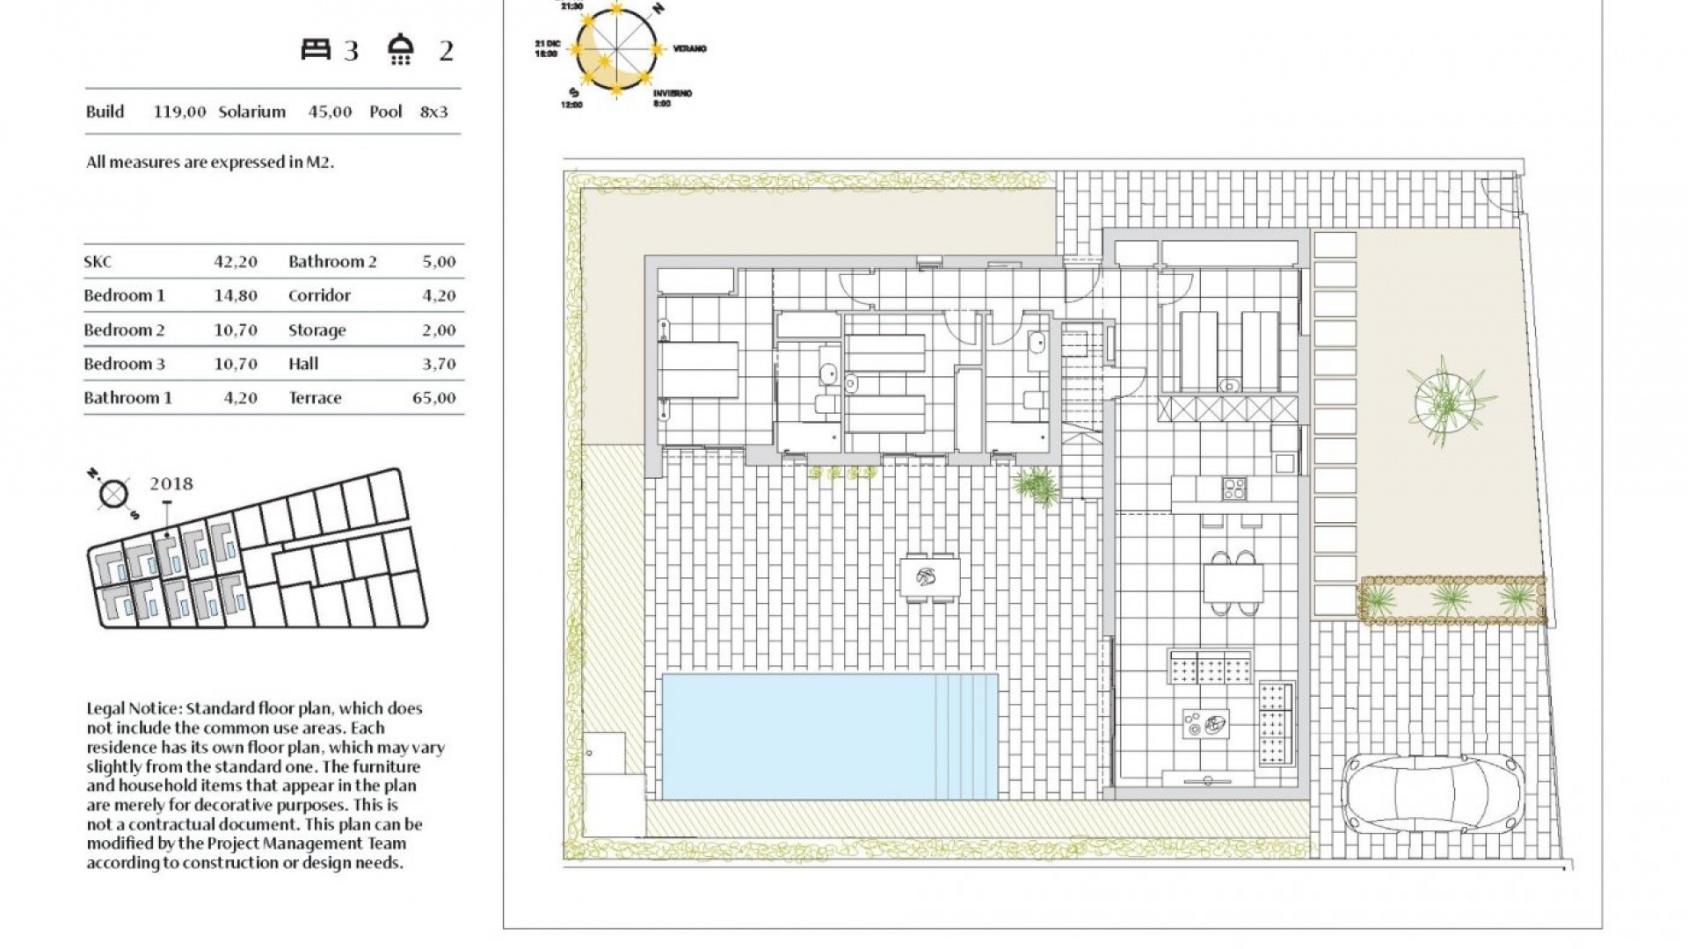Click the palm tree in front garden
The image size is (1688, 949).
[x=1446, y=401]
